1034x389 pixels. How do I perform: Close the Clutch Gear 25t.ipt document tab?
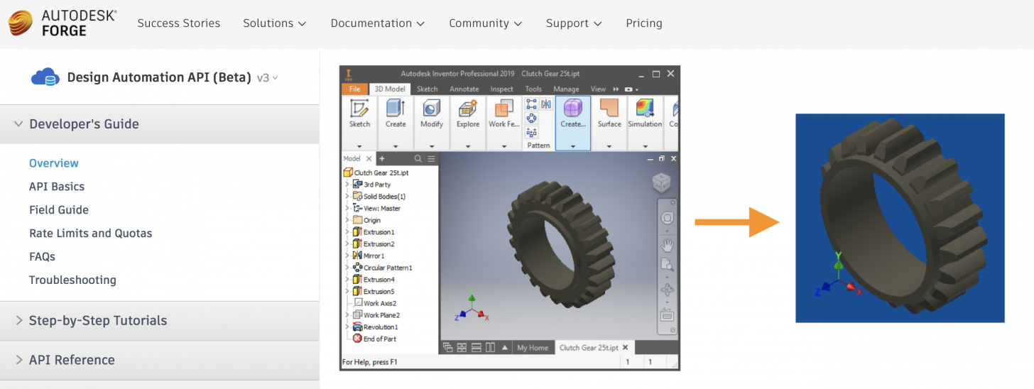tap(626, 348)
